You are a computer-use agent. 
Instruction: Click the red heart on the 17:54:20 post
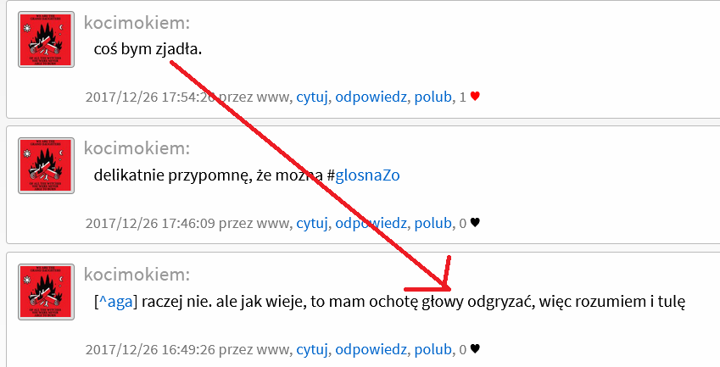point(475,97)
